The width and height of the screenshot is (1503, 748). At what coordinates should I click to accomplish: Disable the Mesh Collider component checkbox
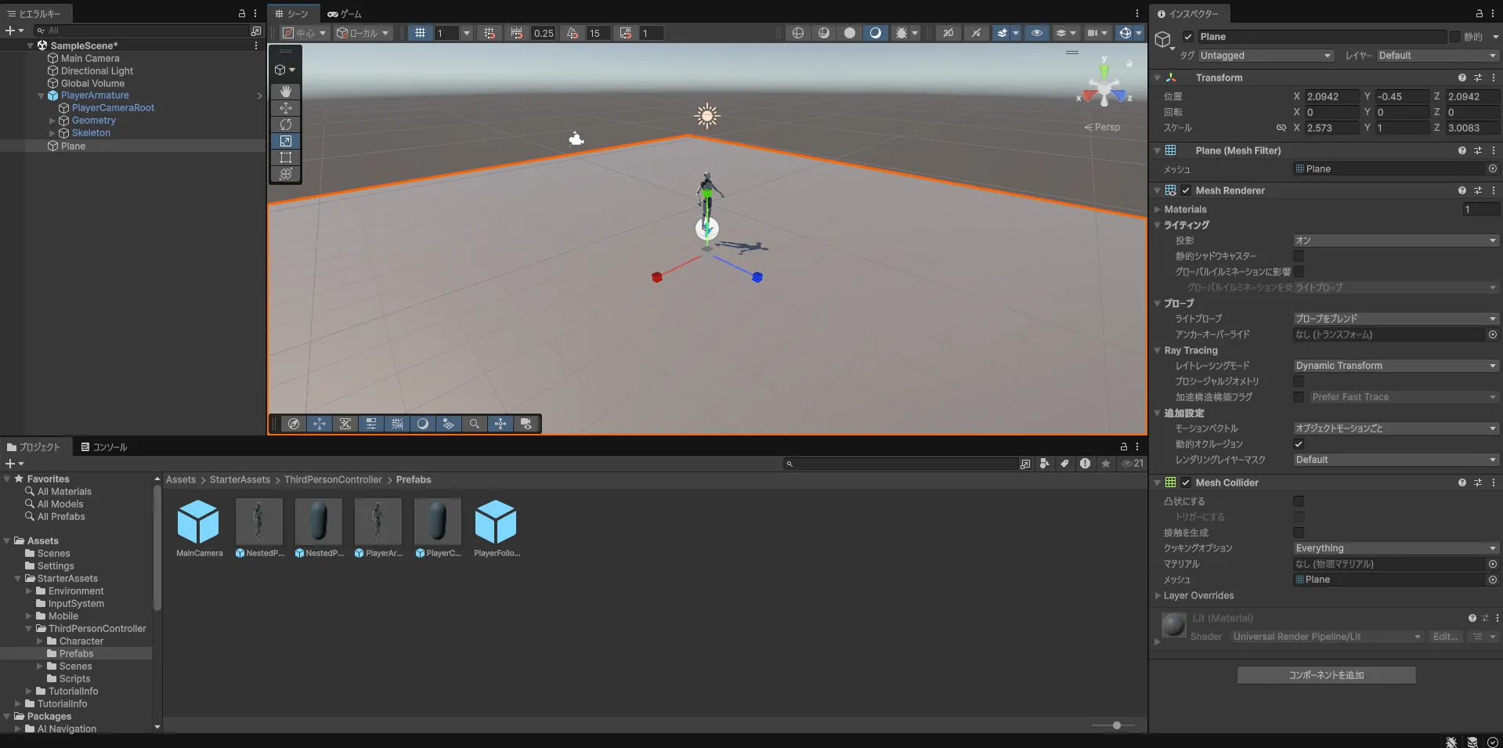coord(1186,482)
